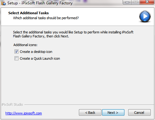Viewport: 155px width, 120px height.
Task: Click the "Which additional tasks should be performed?" subtitle
Action: tap(46, 18)
